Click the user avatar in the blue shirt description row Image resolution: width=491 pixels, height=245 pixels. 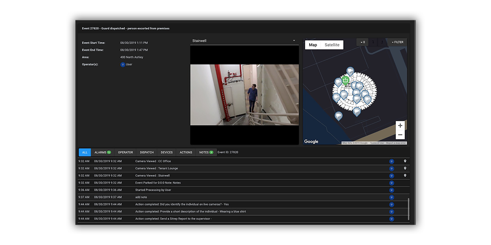tap(392, 212)
